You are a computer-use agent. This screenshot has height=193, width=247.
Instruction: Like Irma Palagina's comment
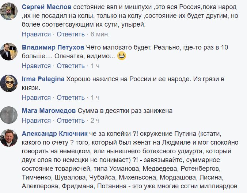36,98
